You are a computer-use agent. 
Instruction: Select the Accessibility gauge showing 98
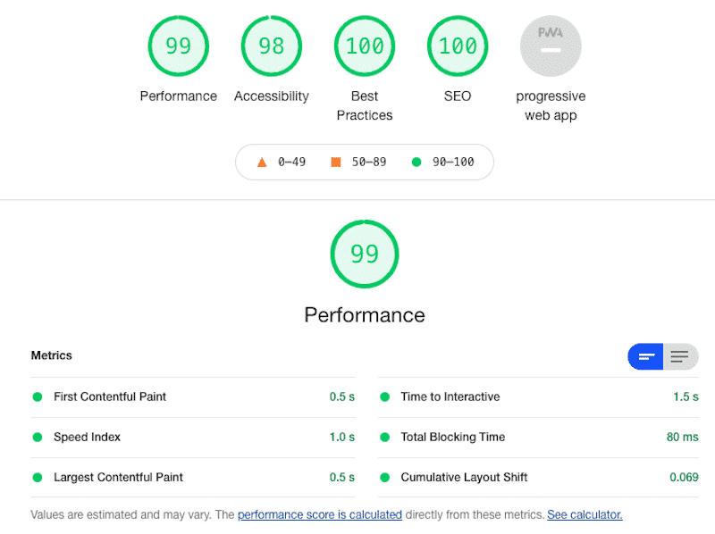(272, 46)
